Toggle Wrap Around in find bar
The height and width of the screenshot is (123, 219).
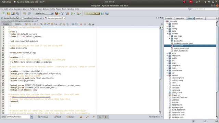click(106, 117)
